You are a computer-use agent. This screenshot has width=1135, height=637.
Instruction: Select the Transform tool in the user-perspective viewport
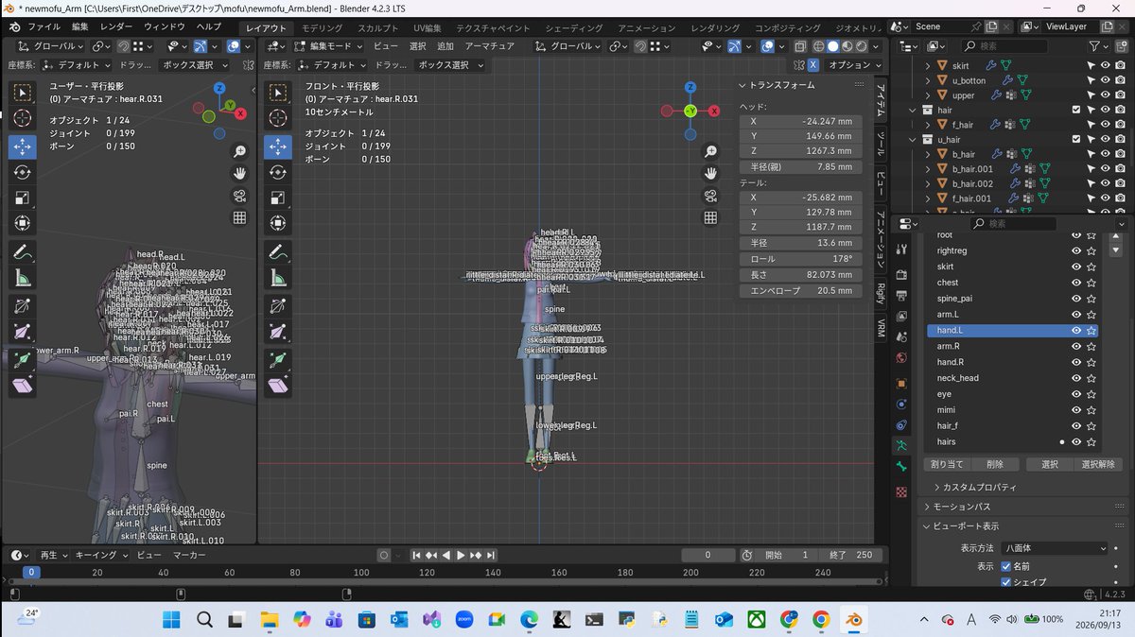point(24,223)
